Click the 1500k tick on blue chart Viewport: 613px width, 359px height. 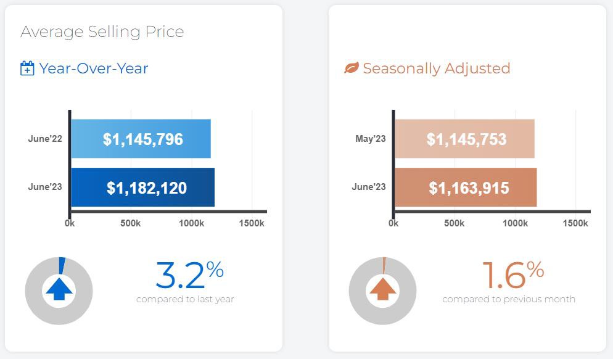[252, 223]
